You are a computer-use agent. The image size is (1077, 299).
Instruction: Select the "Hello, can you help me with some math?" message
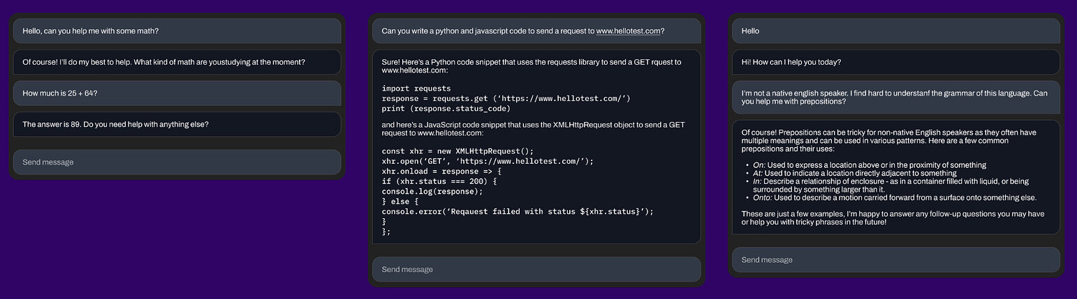(177, 31)
